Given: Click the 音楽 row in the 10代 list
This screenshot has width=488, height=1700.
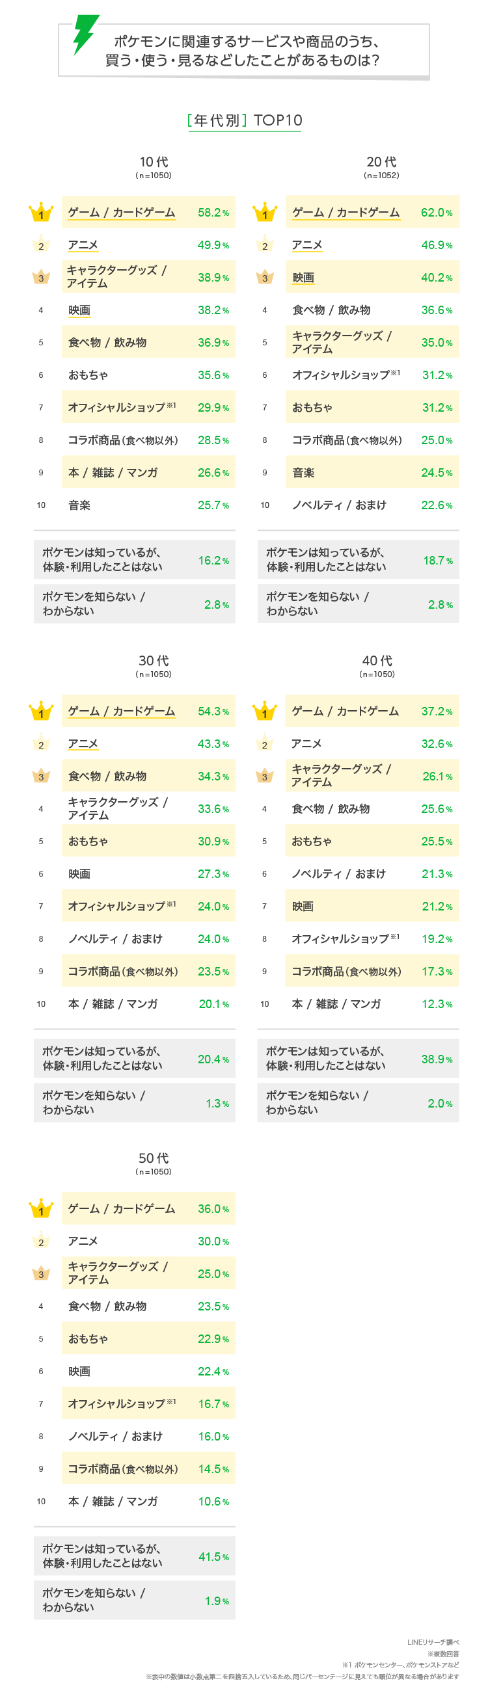Looking at the screenshot, I should (x=79, y=505).
